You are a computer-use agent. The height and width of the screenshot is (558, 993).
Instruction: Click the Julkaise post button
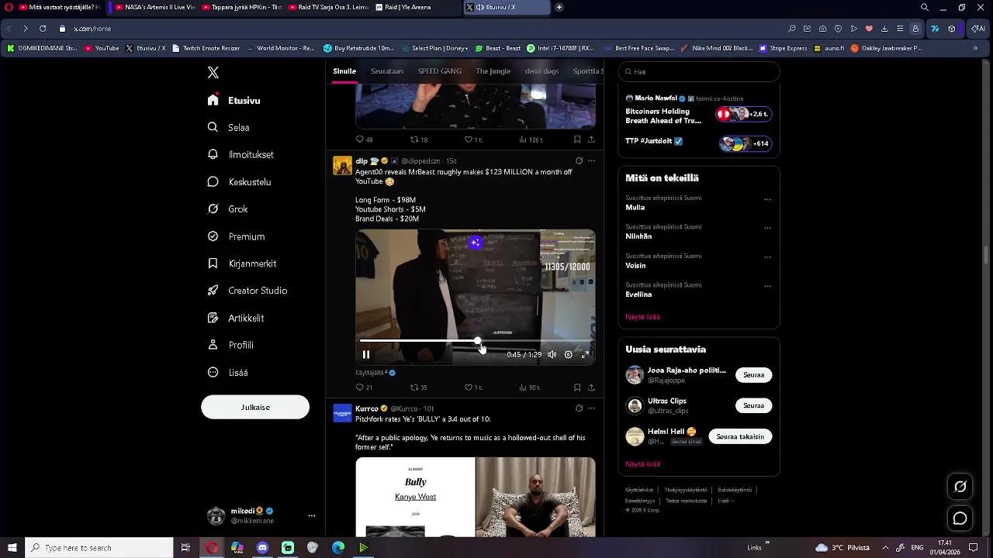click(x=255, y=408)
